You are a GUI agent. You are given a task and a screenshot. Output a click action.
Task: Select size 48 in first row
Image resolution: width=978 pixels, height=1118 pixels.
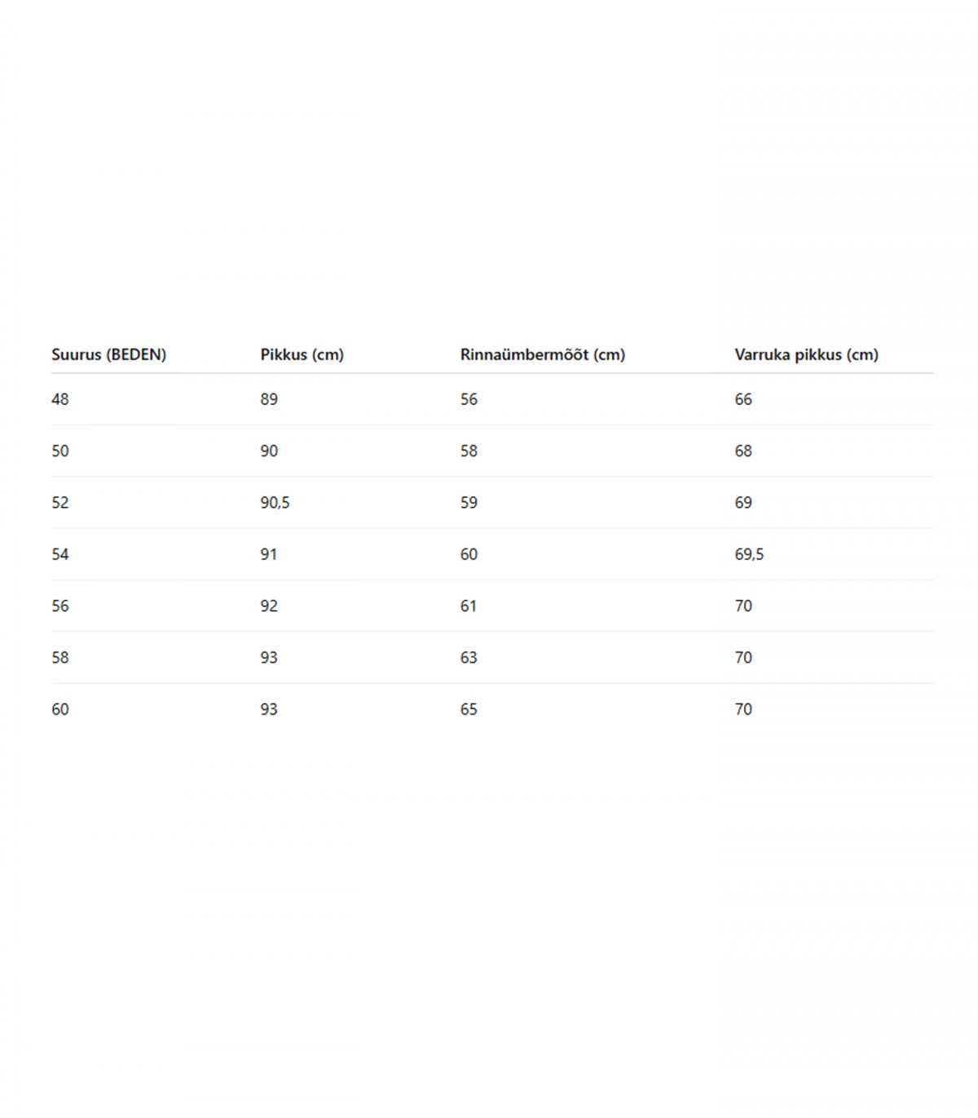pyautogui.click(x=60, y=399)
